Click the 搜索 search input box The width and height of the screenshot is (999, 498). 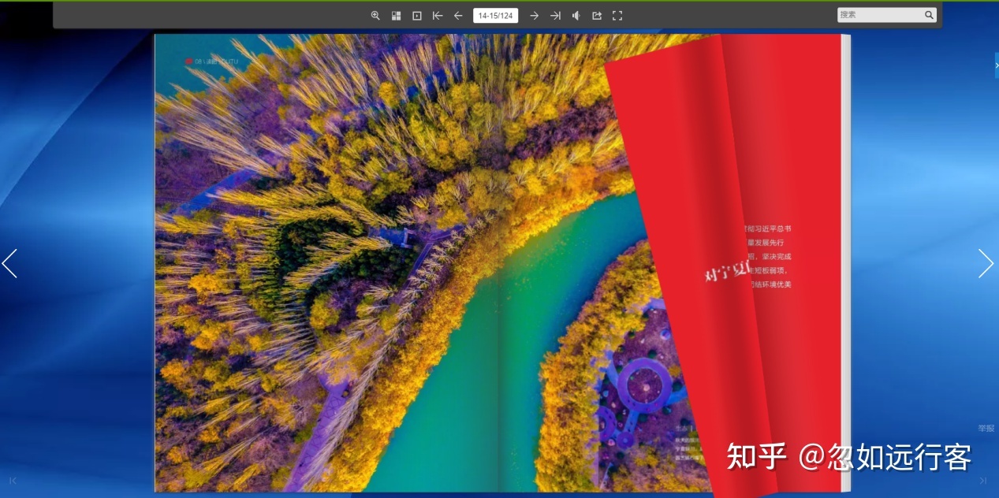(880, 15)
